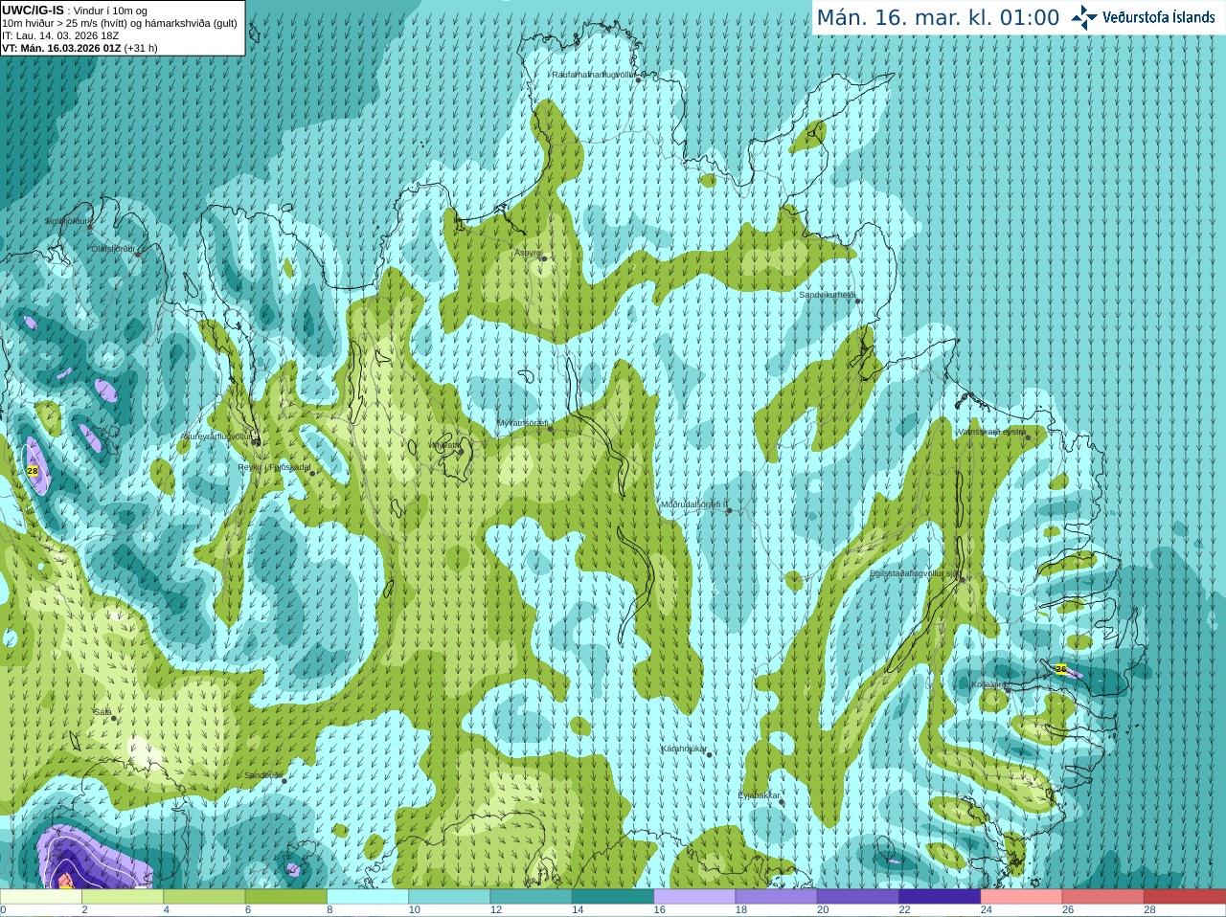Select the Möðrudalsöræfi II station dot

730,510
